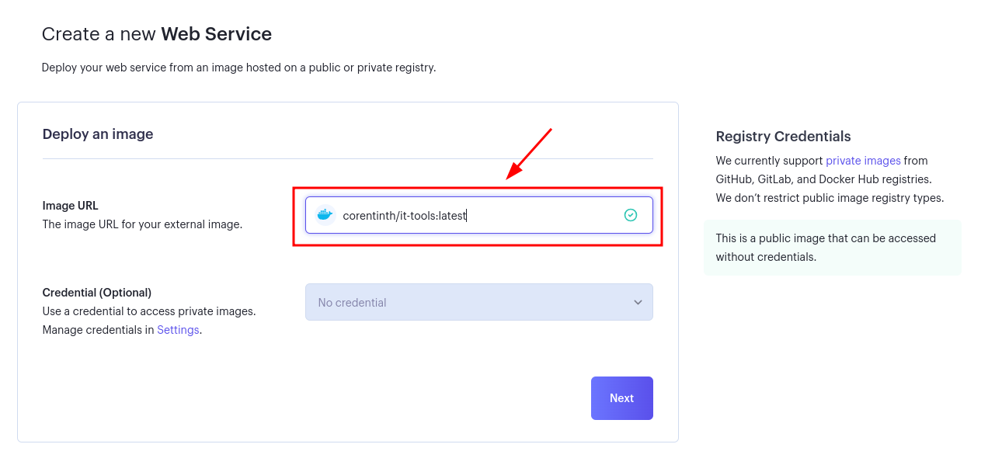Select the Create a new Web Service heading

coord(157,34)
